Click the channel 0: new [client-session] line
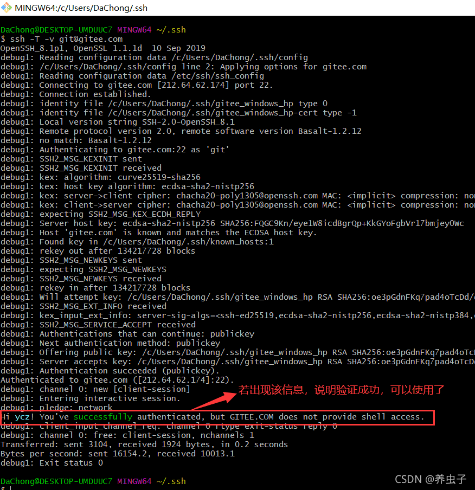Image resolution: width=475 pixels, height=490 pixels. [95, 389]
